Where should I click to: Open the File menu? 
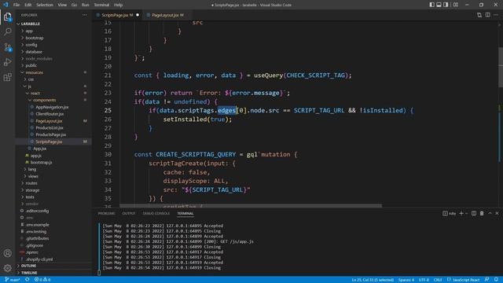tap(17, 5)
